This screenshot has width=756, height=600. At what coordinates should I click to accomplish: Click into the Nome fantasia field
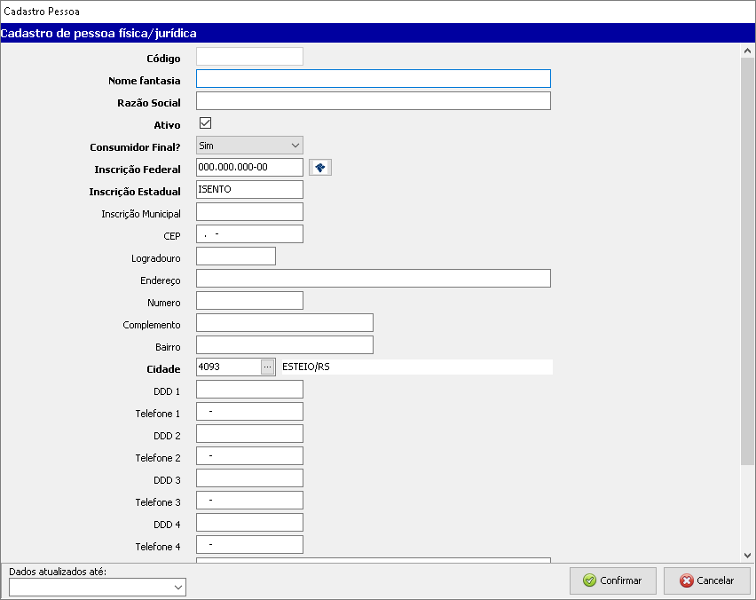(373, 79)
